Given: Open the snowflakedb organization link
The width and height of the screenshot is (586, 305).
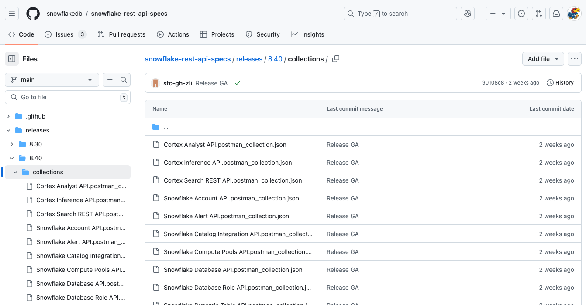Looking at the screenshot, I should 65,14.
